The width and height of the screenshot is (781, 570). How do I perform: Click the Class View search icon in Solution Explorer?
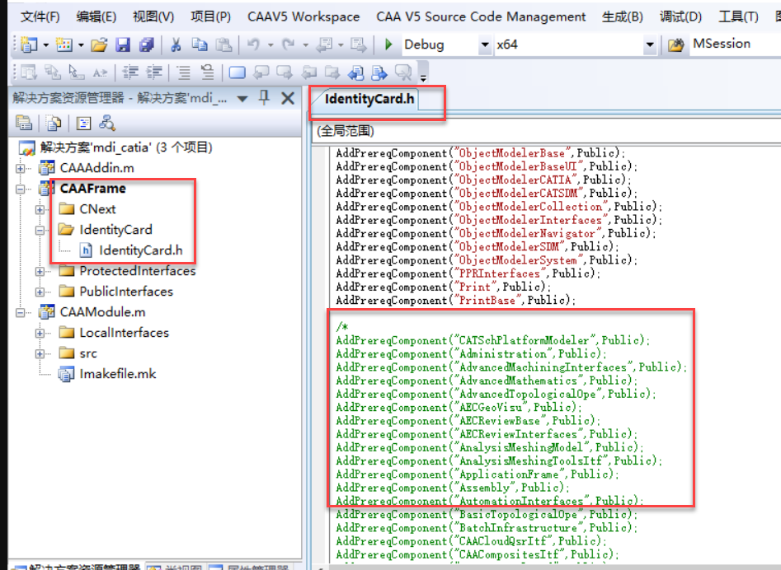pos(107,122)
